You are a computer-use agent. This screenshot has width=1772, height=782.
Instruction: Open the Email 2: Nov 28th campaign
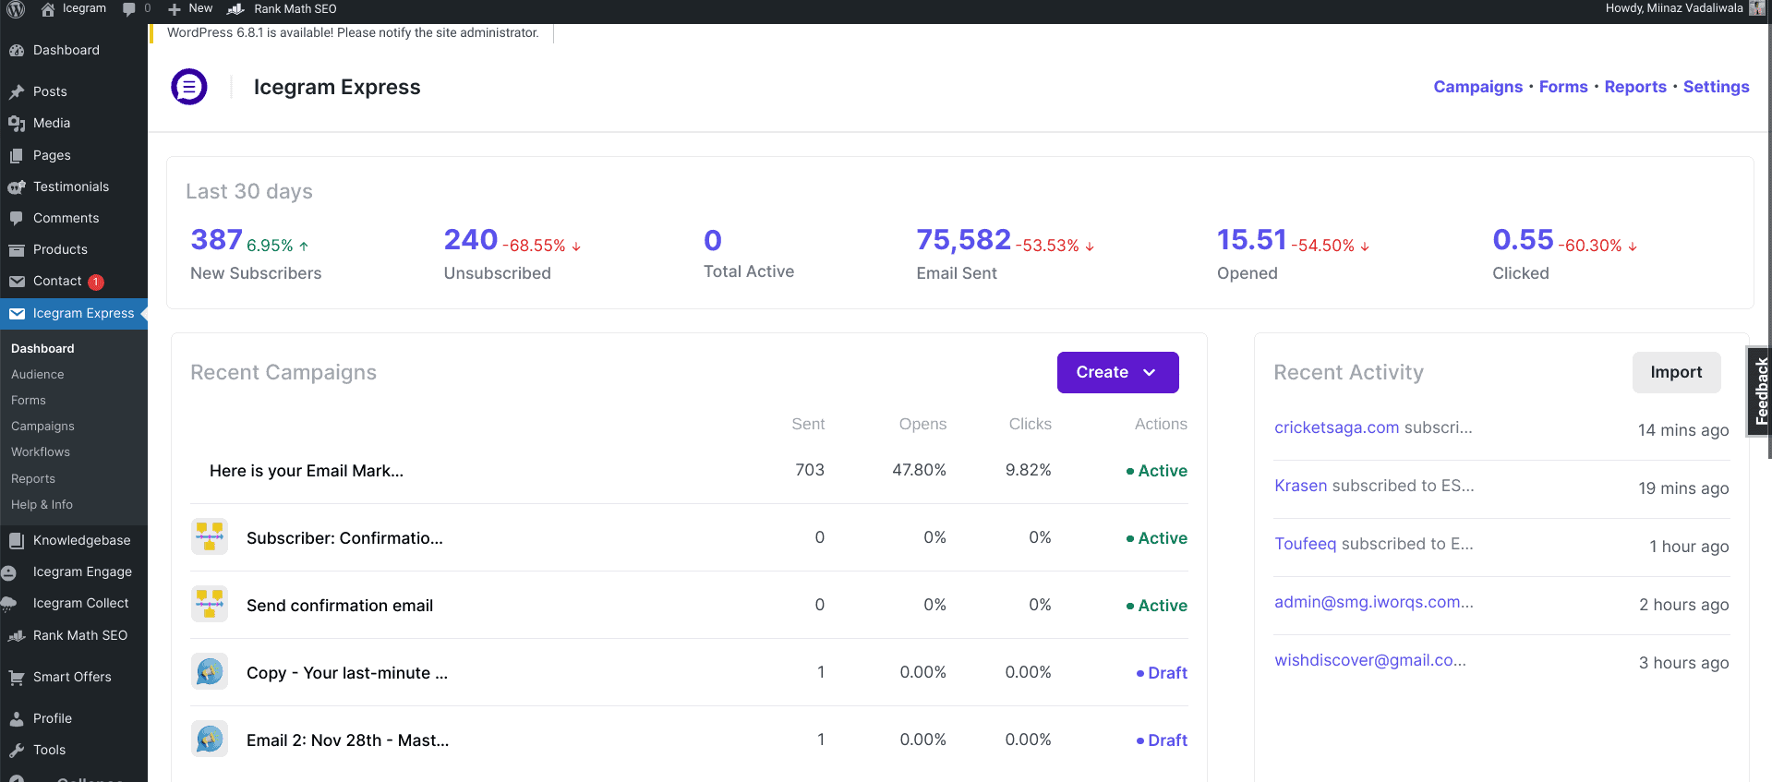(348, 740)
